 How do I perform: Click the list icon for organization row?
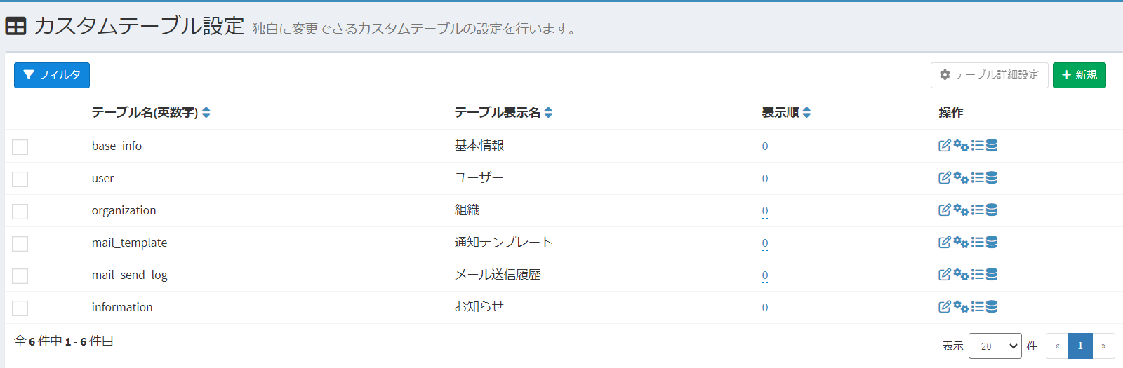click(x=977, y=210)
